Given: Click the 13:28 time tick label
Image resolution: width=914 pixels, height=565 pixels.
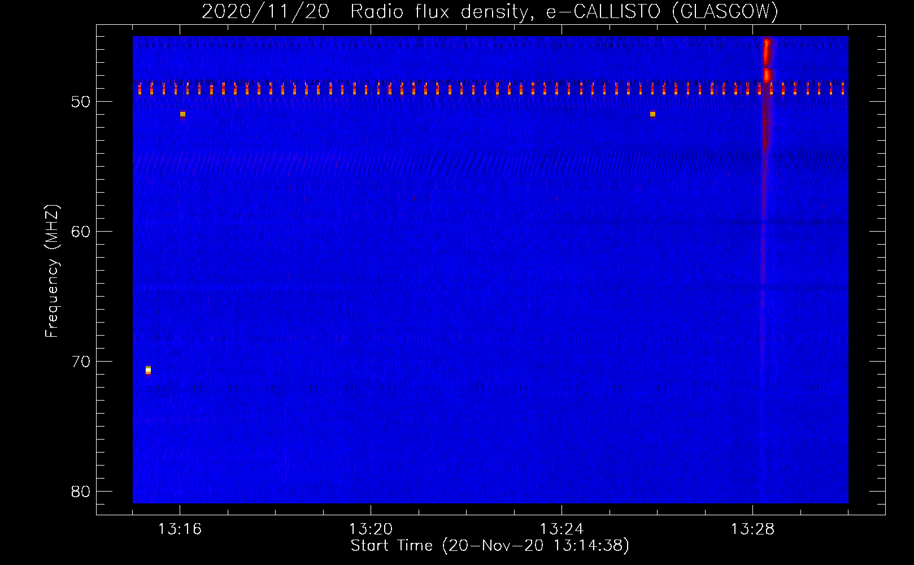Looking at the screenshot, I should pyautogui.click(x=752, y=529).
